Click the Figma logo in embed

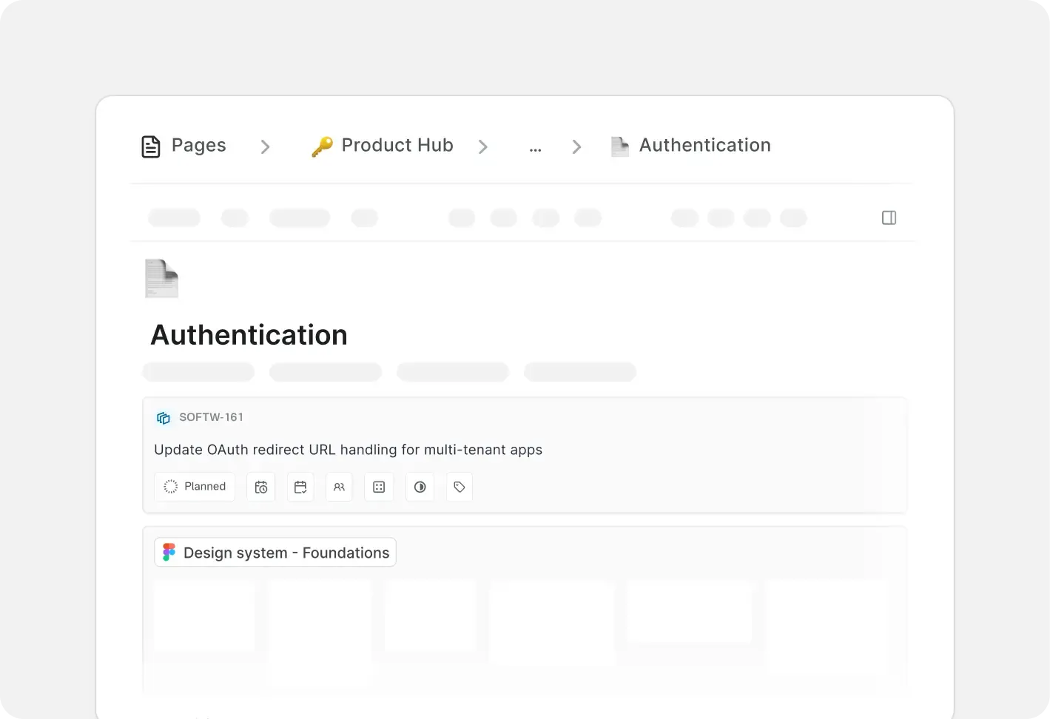point(169,553)
